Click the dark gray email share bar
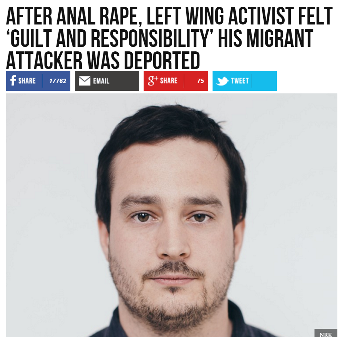 click(107, 81)
